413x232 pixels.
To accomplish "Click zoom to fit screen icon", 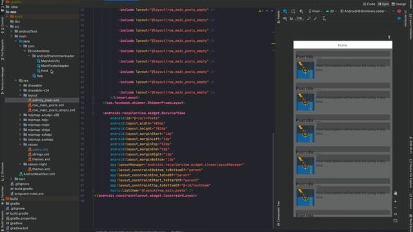I will (x=396, y=220).
